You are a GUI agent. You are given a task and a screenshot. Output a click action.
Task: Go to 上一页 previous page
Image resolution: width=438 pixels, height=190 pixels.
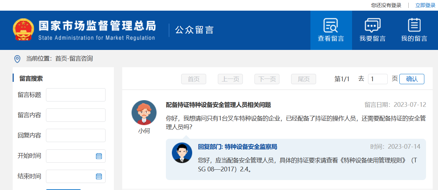tap(230, 79)
